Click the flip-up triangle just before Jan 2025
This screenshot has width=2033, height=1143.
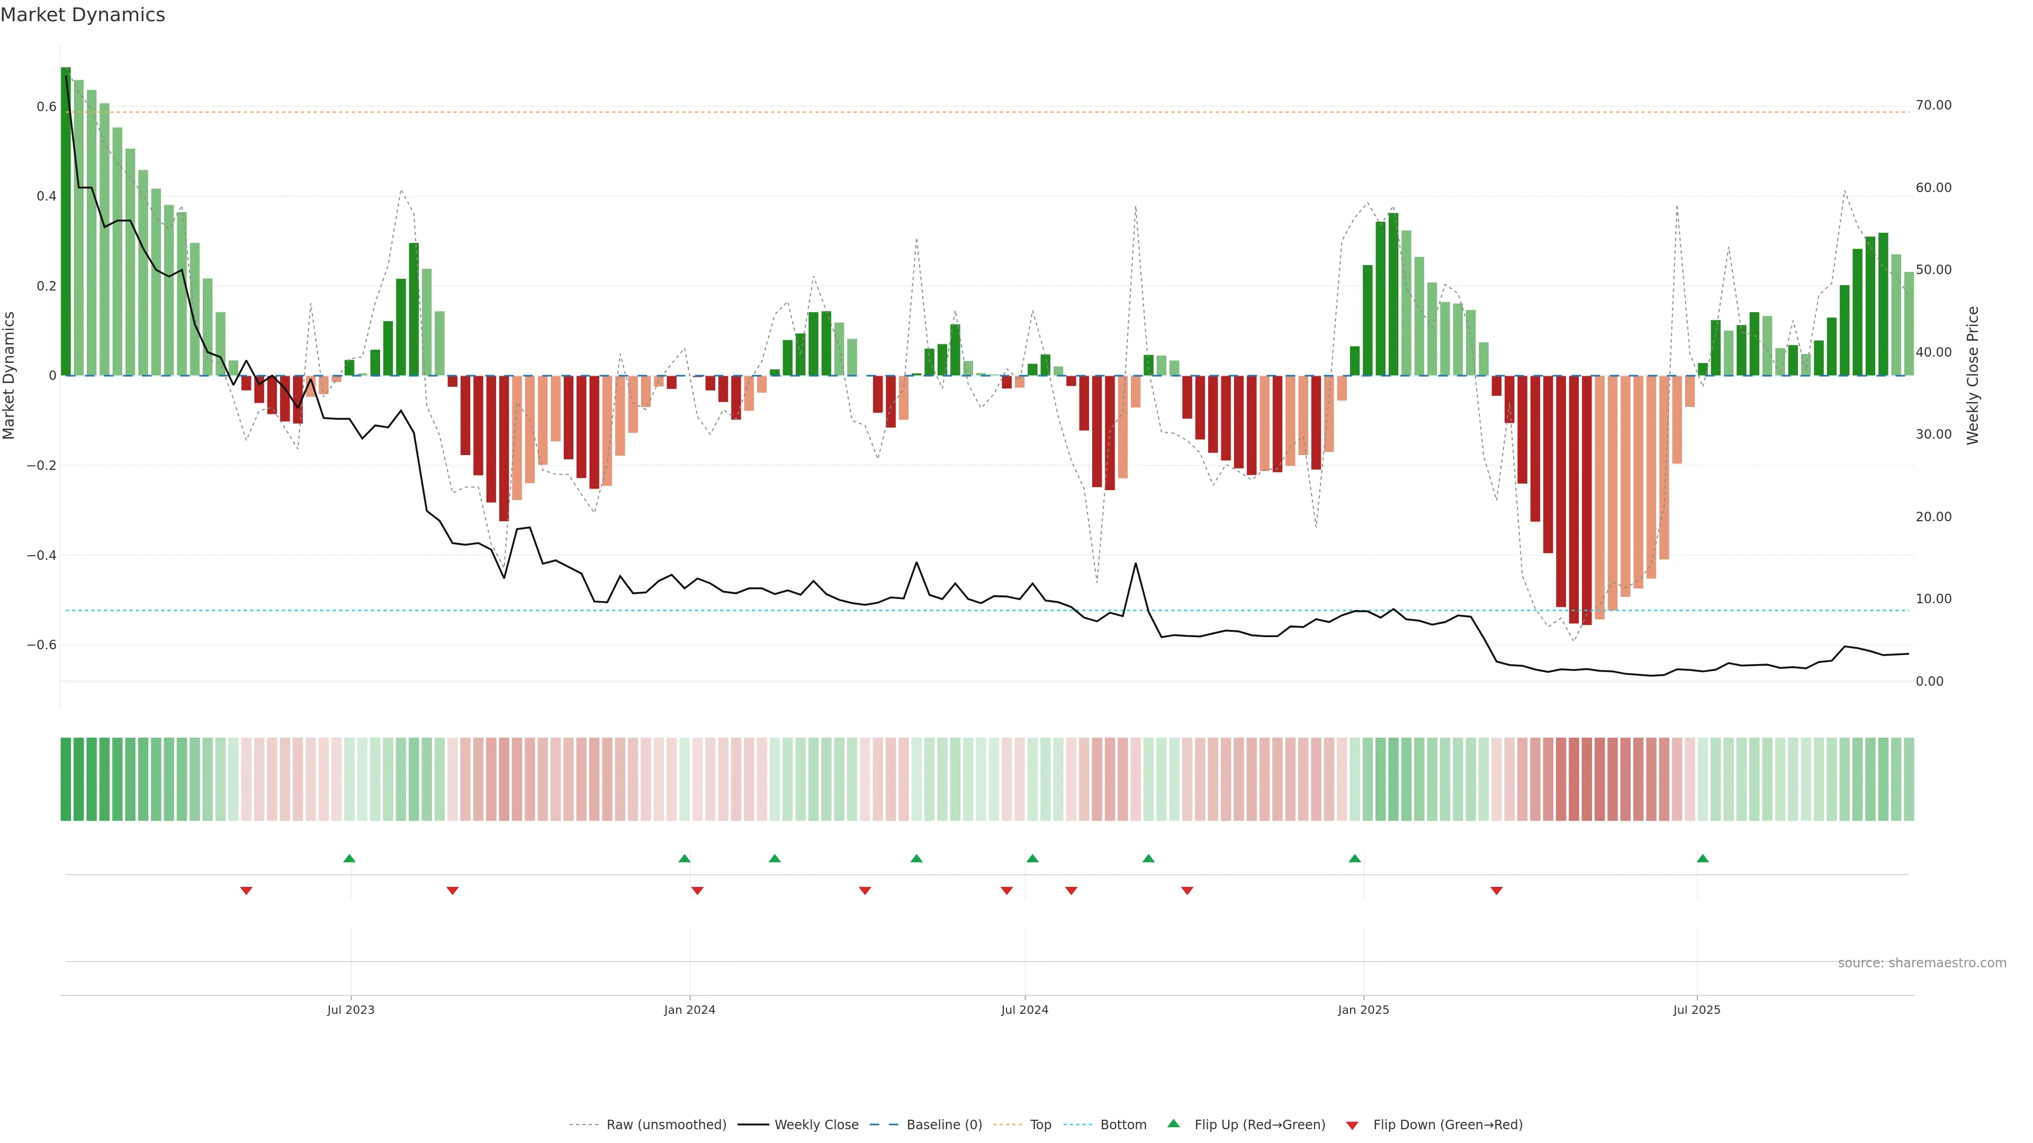(1354, 858)
